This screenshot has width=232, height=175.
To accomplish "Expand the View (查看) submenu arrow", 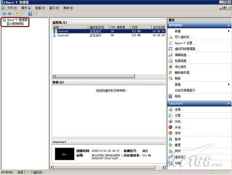I will click(x=229, y=84).
